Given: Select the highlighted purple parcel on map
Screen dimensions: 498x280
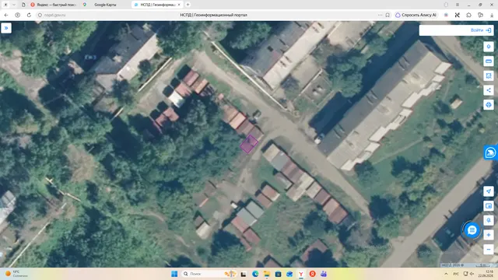Looking at the screenshot, I should point(249,144).
